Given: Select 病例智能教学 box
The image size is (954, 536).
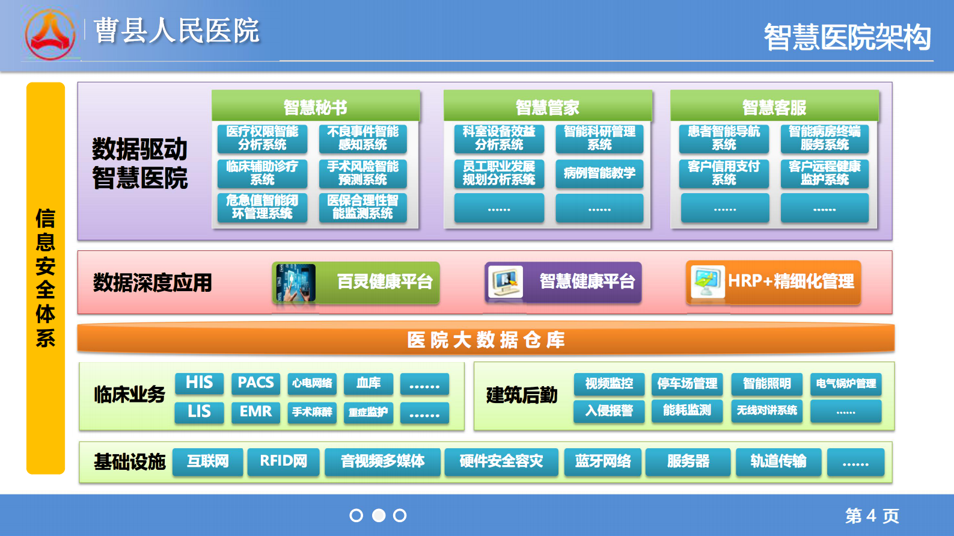Looking at the screenshot, I should (x=599, y=173).
